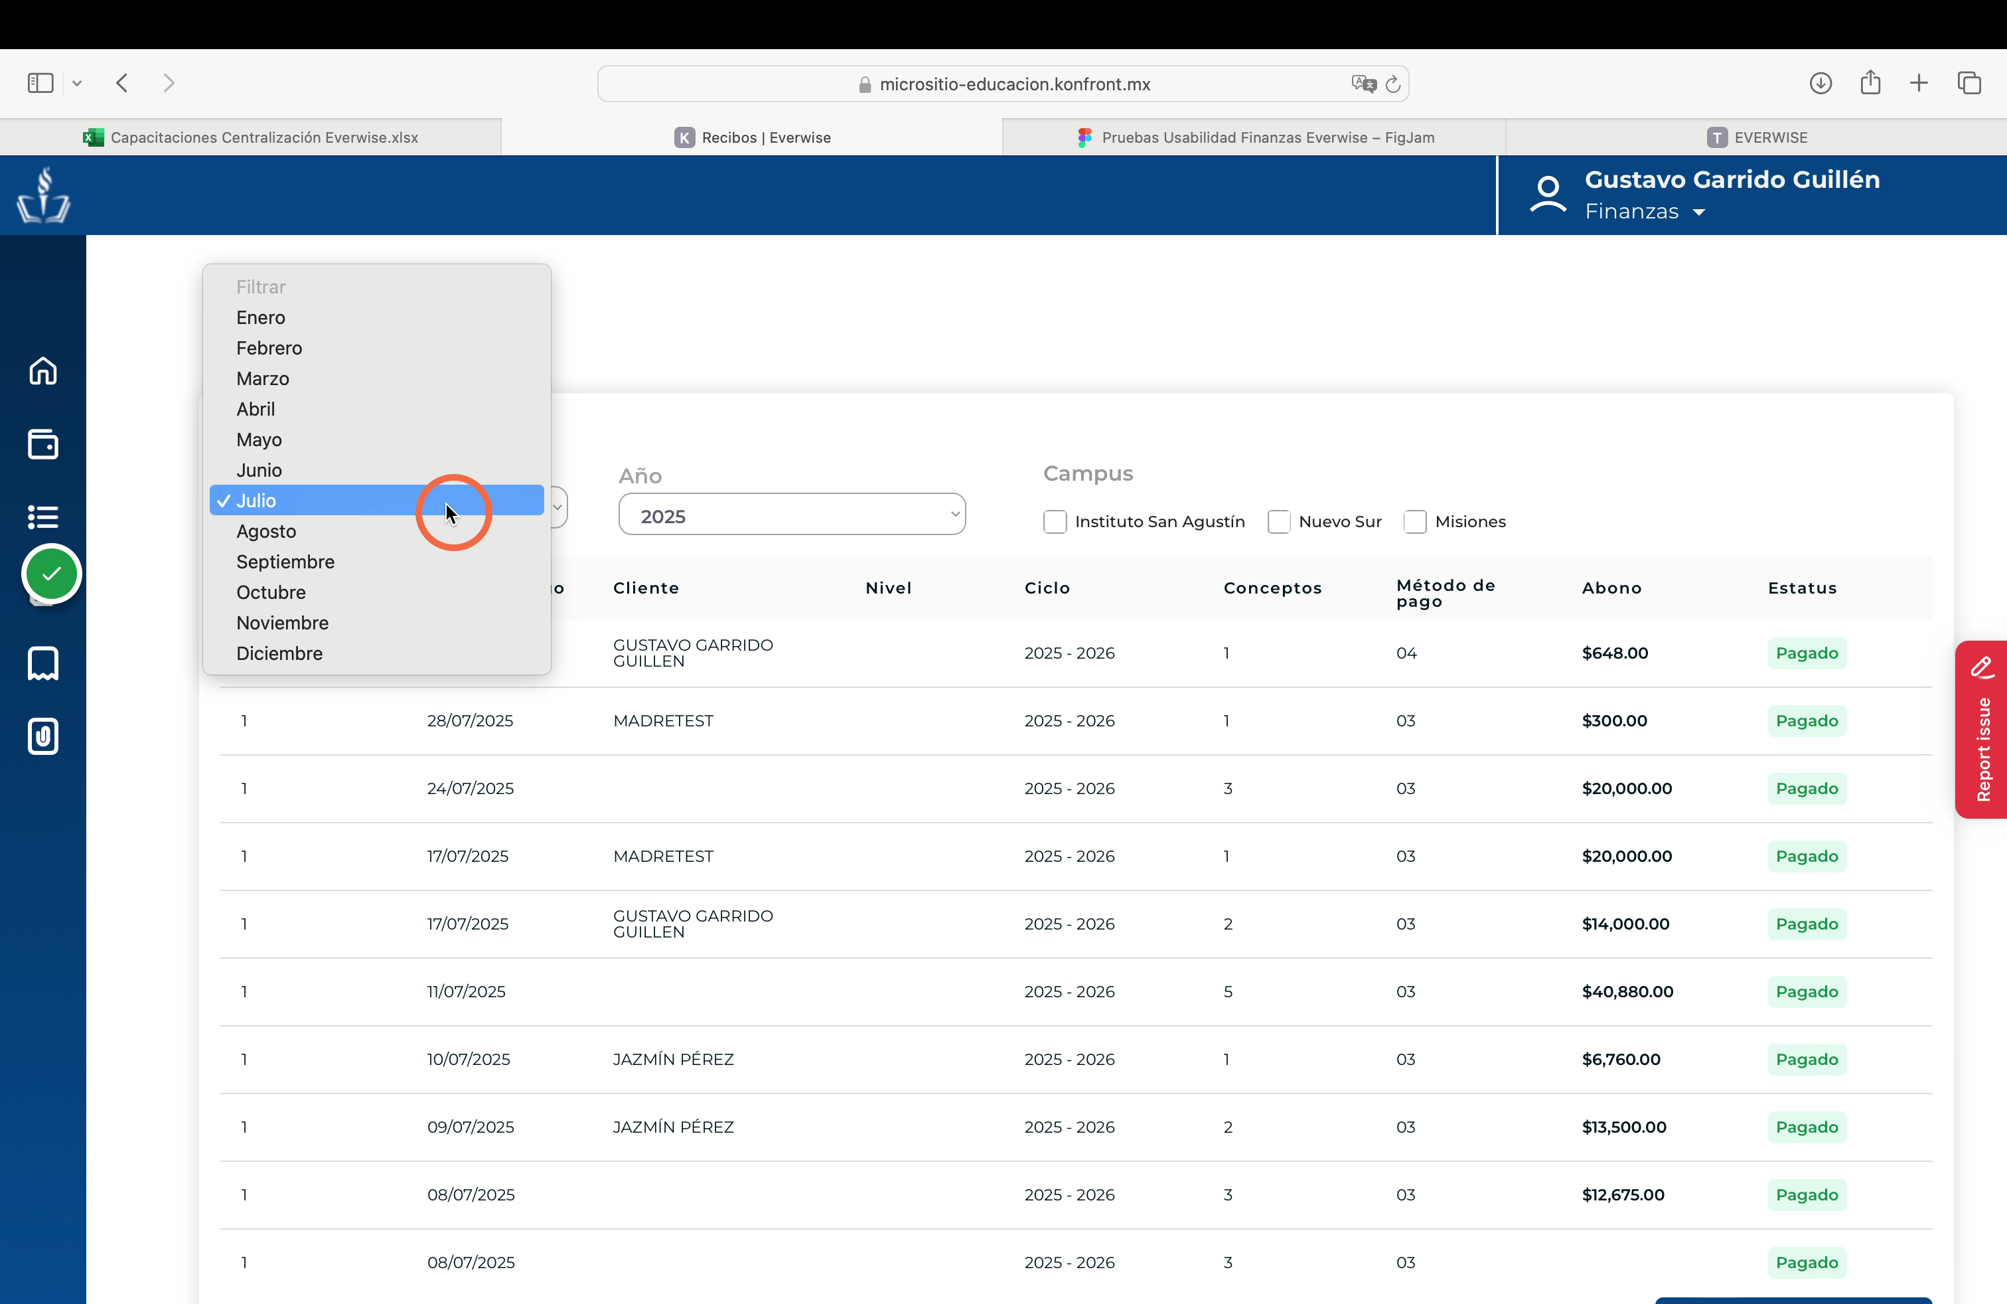Viewport: 2007px width, 1304px height.
Task: Click the user profile avatar icon
Action: pos(1548,195)
